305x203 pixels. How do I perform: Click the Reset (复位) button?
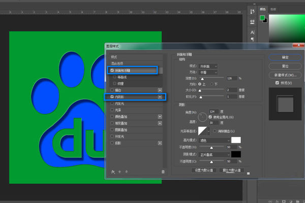click(285, 66)
